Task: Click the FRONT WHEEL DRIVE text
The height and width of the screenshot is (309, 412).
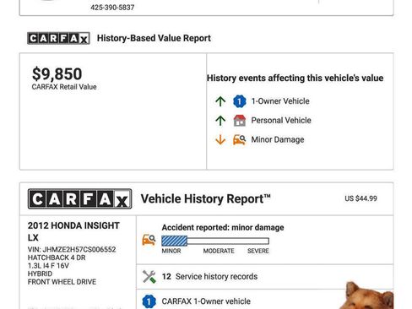Action: coord(62,282)
